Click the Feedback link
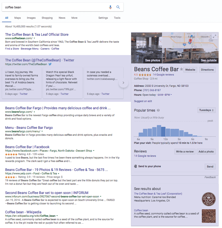Image resolution: width=222 pixels, height=228 pixels. pyautogui.click(x=210, y=177)
